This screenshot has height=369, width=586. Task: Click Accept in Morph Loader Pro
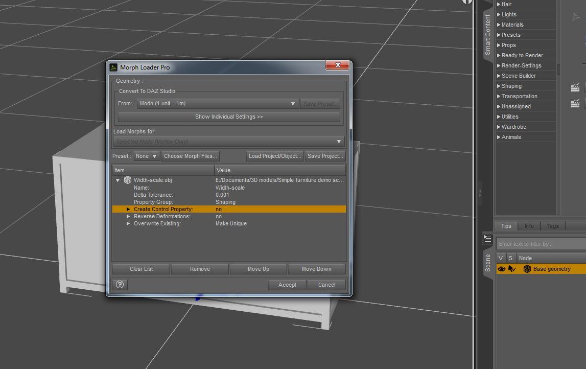287,285
